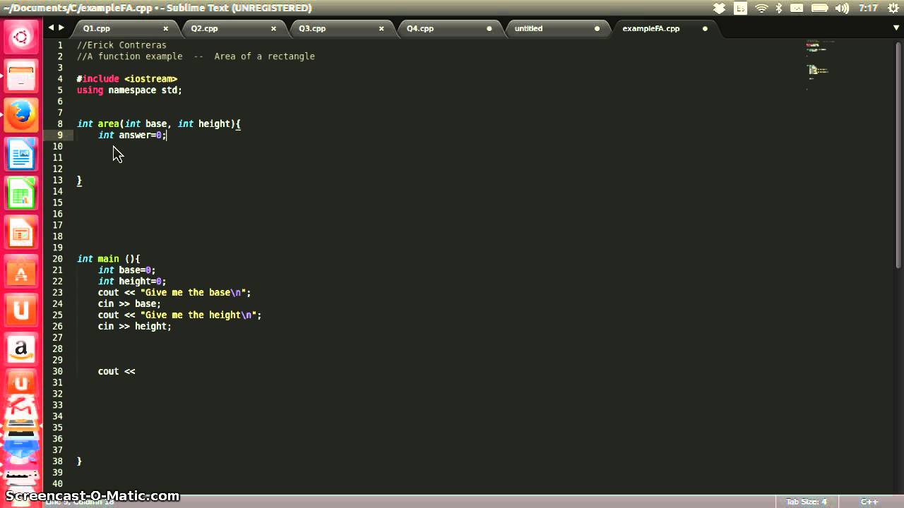Open LibreOffice Impress from the dock
The width and height of the screenshot is (904, 508).
pos(21,232)
